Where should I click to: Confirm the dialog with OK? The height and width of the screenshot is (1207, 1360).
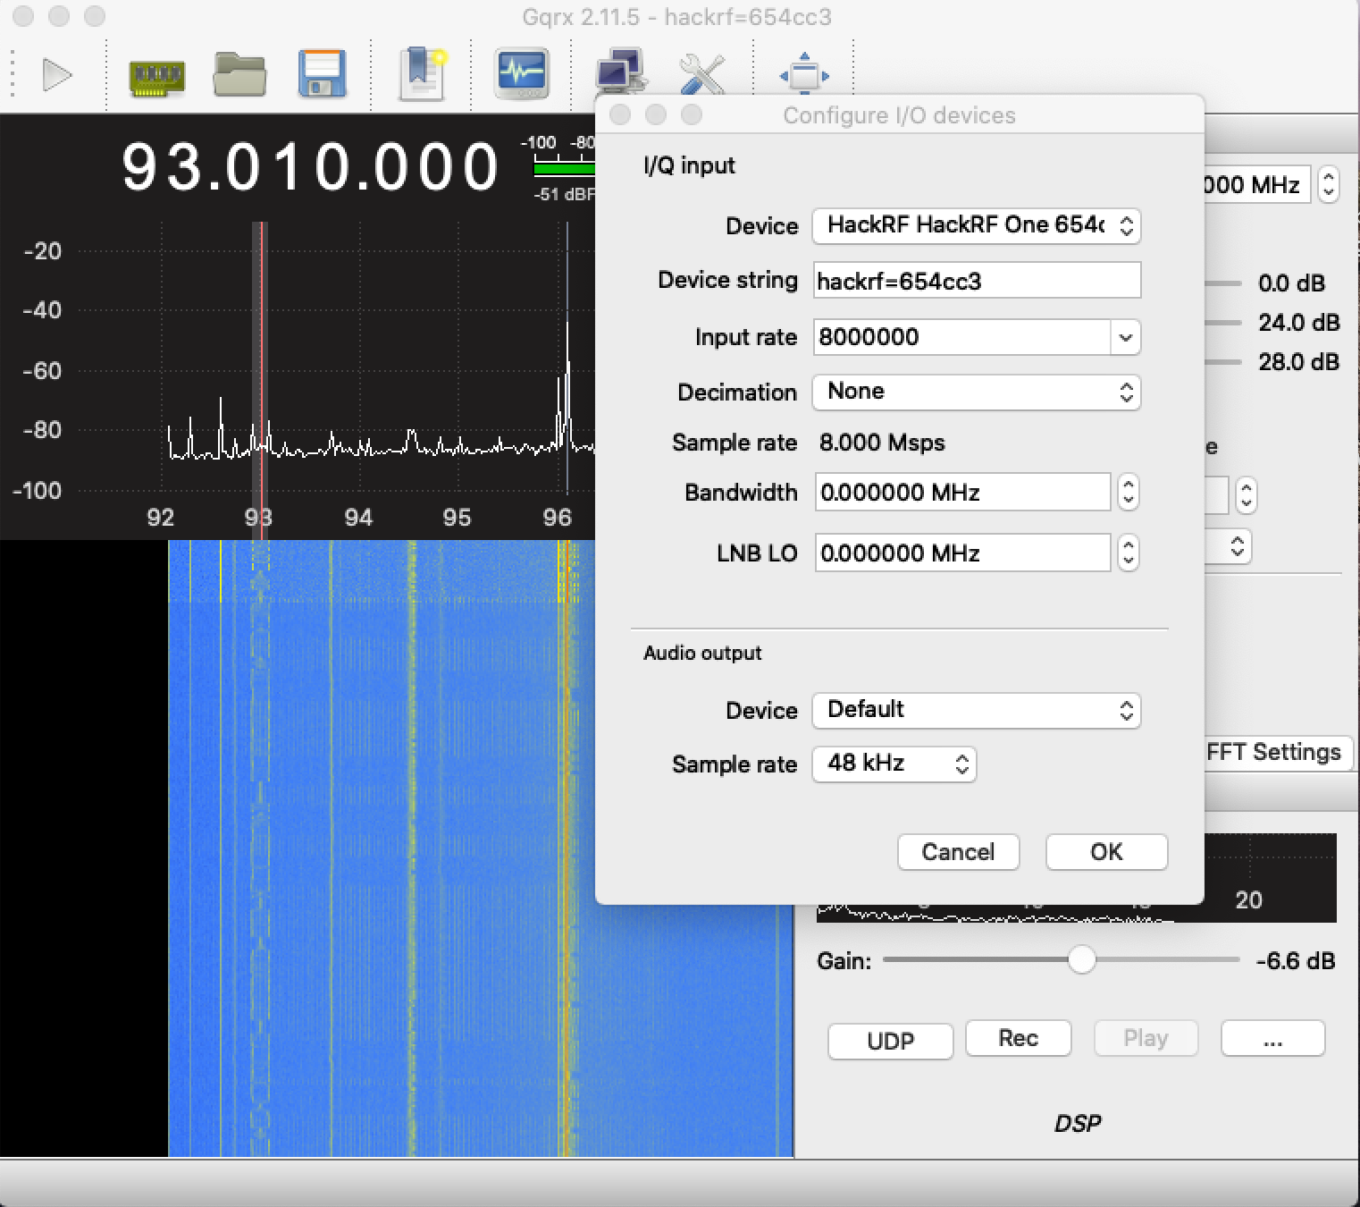coord(1106,852)
